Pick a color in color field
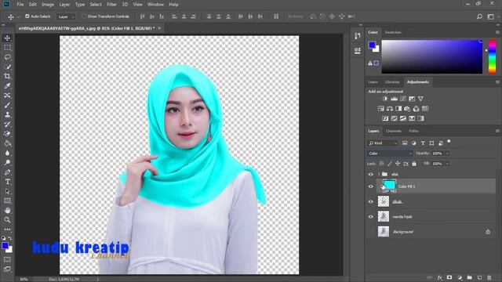Image resolution: width=502 pixels, height=282 pixels. point(432,56)
